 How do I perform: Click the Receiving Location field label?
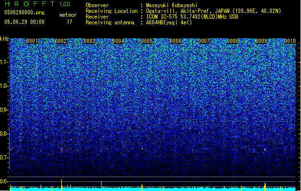click(x=111, y=11)
